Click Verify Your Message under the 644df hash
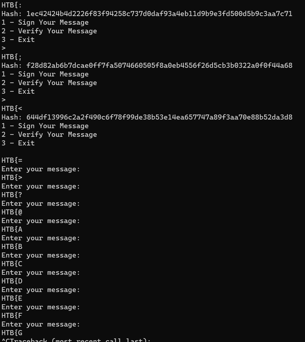 coord(58,135)
